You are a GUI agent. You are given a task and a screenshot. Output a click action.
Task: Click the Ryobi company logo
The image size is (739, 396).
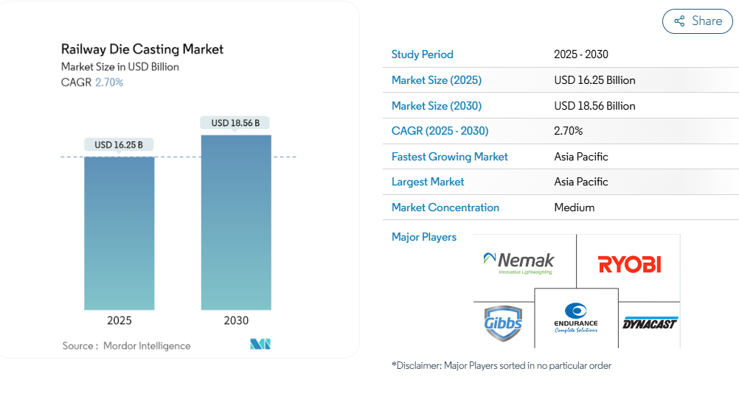pos(628,264)
